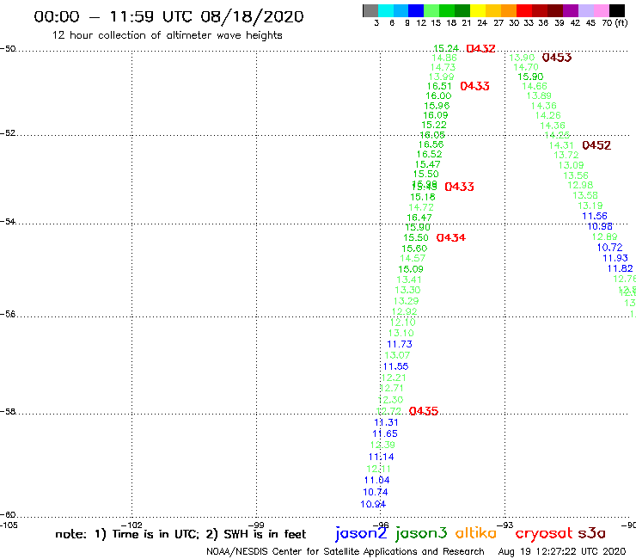The image size is (636, 559).
Task: Select the wave height value 11.55
Action: coord(396,366)
